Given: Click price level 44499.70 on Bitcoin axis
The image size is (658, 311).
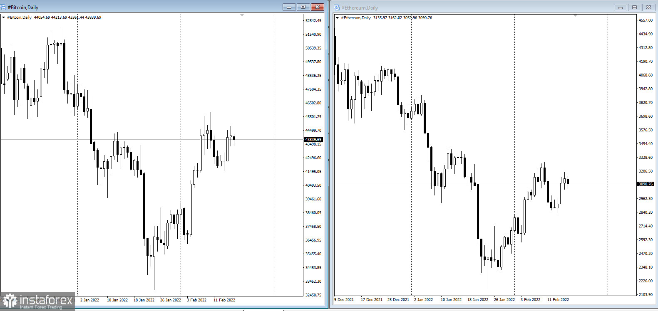Looking at the screenshot, I should (313, 131).
